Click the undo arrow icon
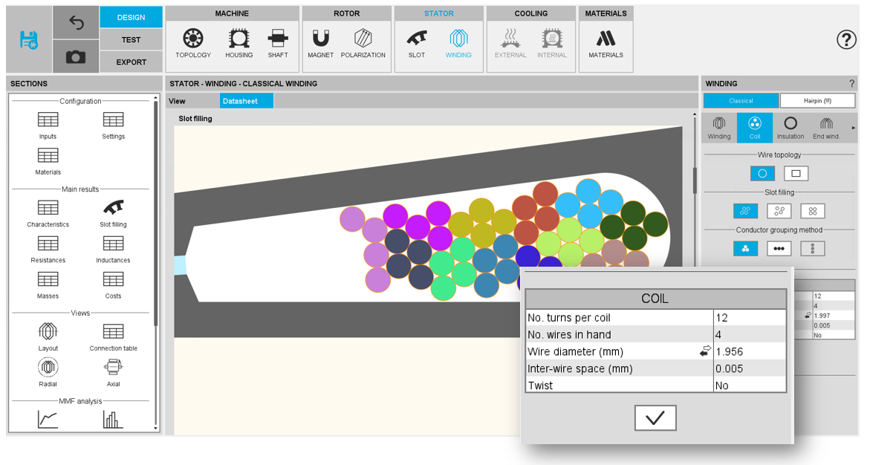 76,23
